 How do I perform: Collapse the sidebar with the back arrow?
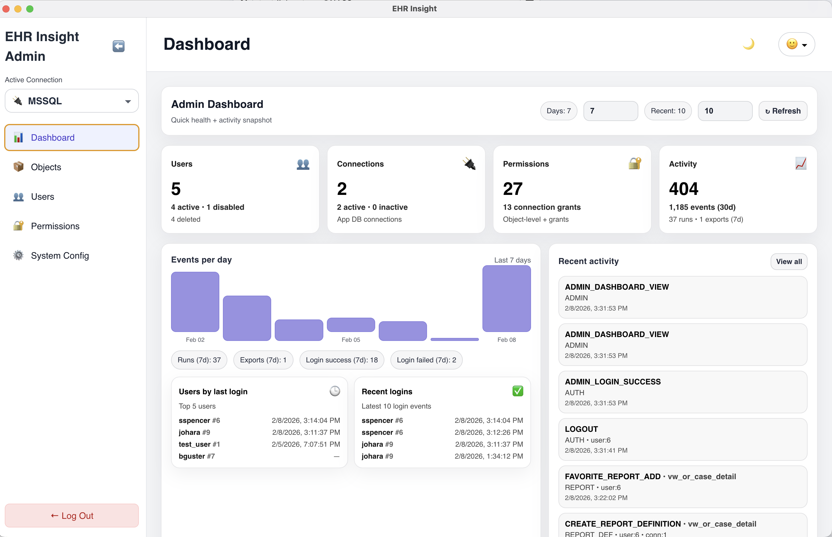[118, 46]
